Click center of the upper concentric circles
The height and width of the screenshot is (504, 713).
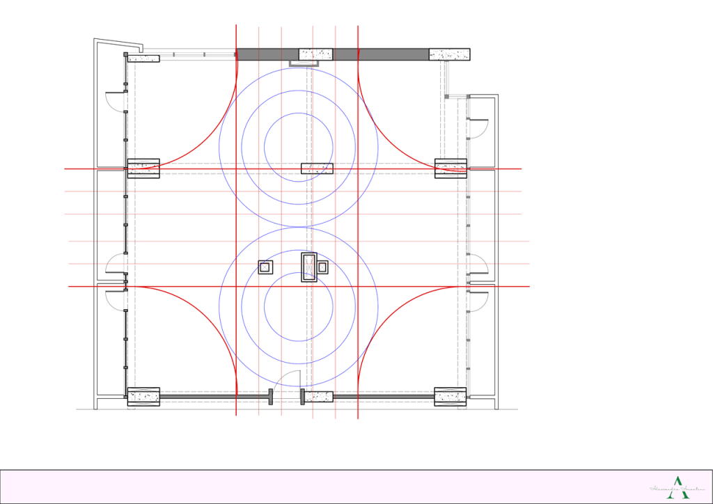299,145
